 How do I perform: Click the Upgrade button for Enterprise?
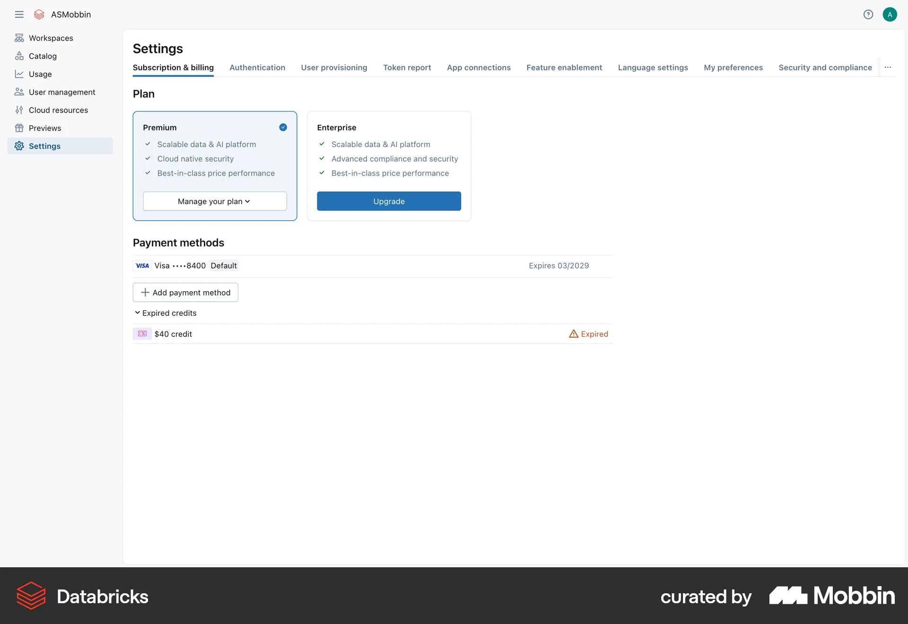(x=389, y=201)
